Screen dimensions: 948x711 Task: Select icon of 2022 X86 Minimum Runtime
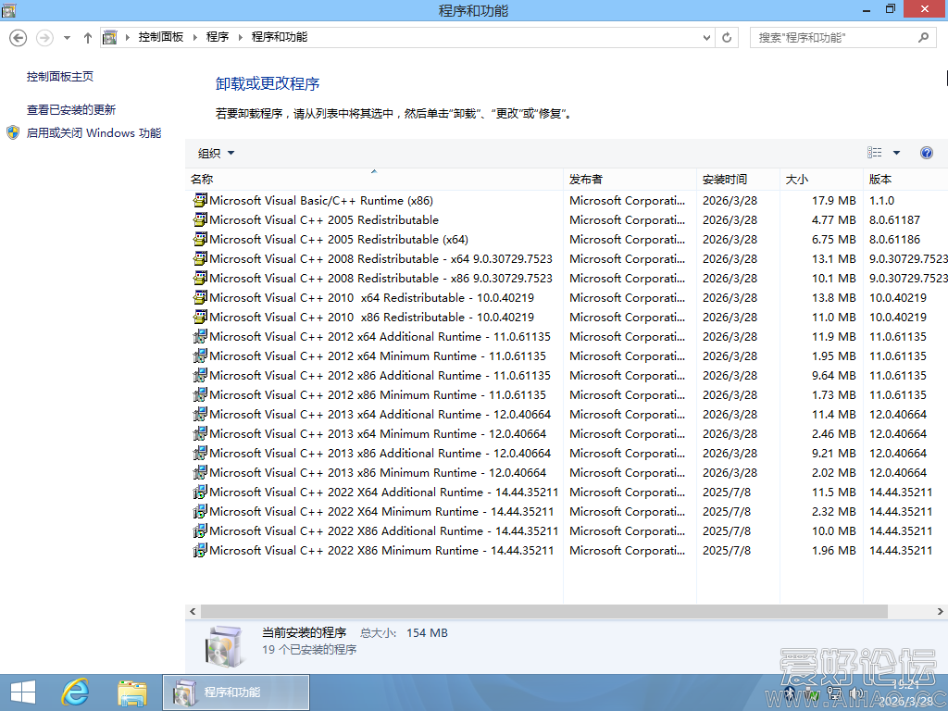[x=200, y=550]
